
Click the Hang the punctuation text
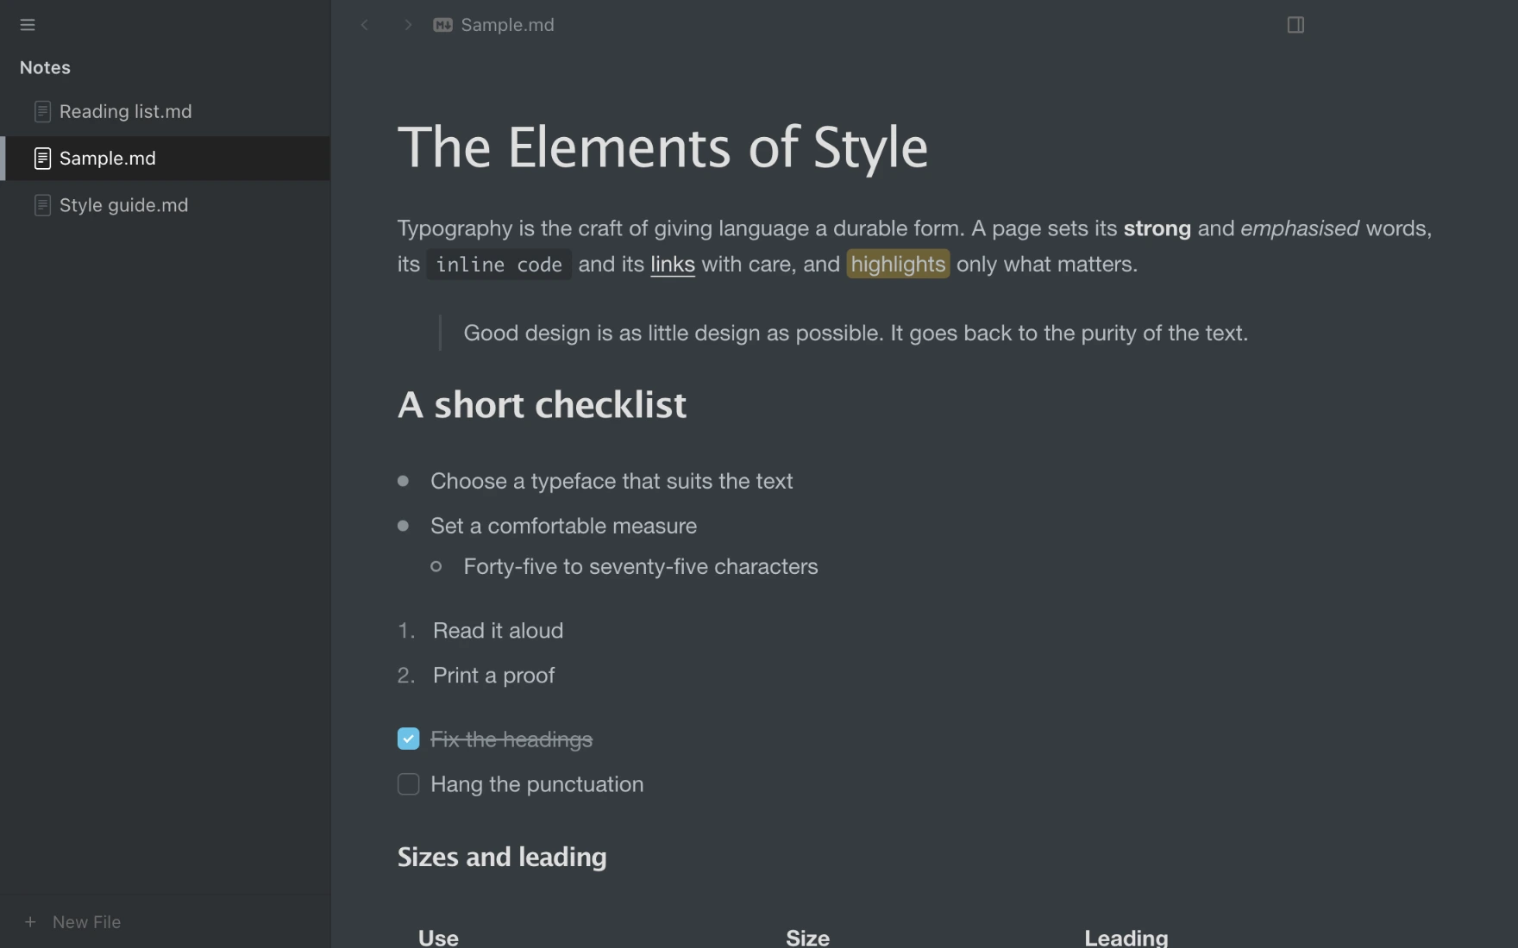coord(536,784)
